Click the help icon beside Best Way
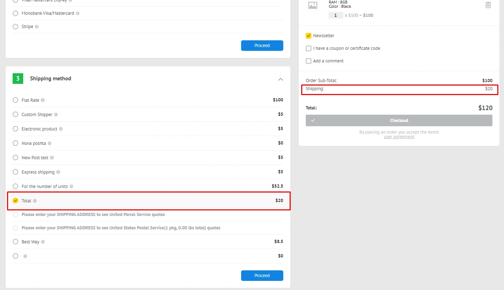The image size is (504, 290). coord(43,242)
